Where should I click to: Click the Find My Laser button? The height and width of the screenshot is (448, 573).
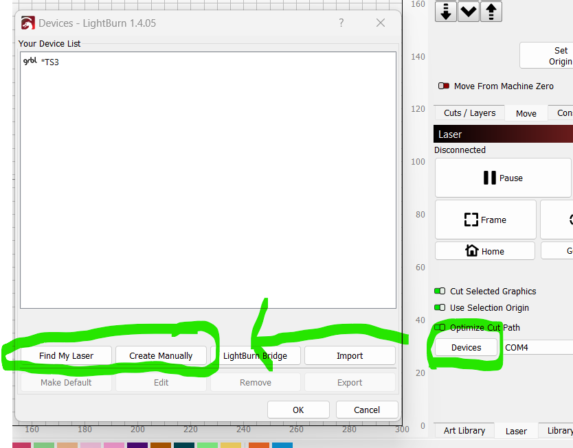[x=66, y=355]
